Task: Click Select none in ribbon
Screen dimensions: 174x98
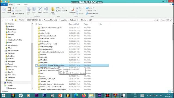Action: pos(91,11)
